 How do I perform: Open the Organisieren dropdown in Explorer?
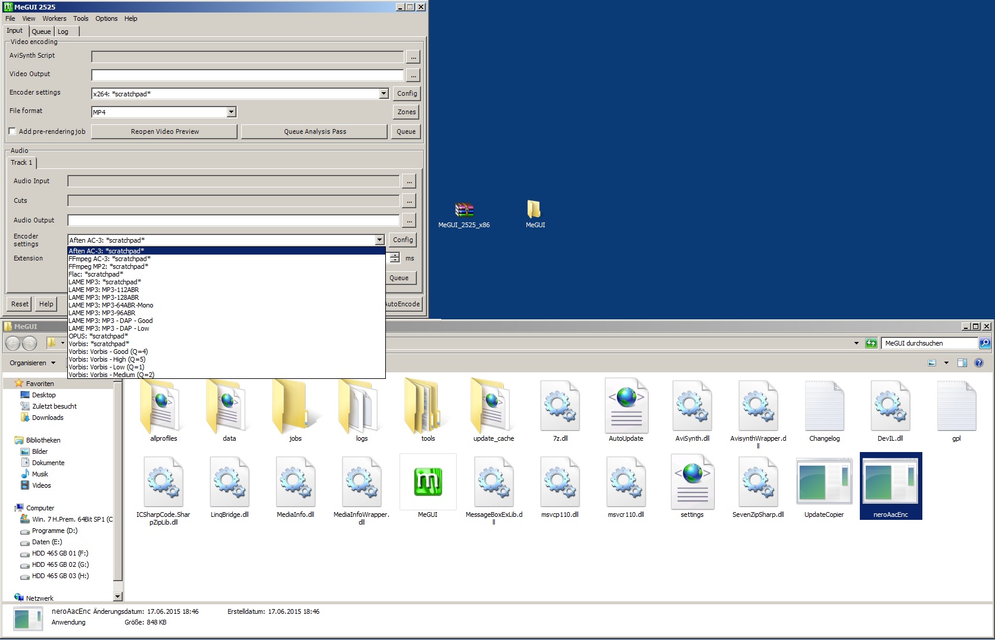(32, 363)
